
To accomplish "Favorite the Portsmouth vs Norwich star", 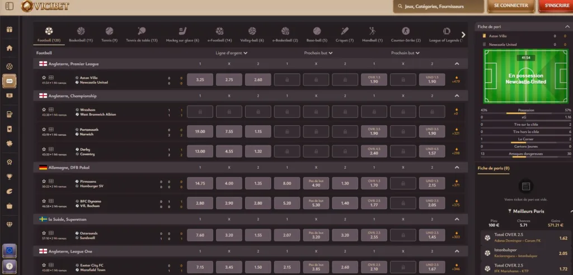I will [x=44, y=129].
